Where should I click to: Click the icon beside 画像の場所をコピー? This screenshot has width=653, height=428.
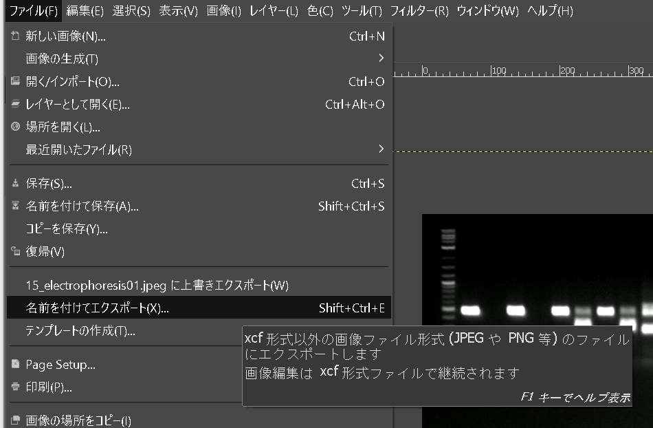(x=15, y=420)
